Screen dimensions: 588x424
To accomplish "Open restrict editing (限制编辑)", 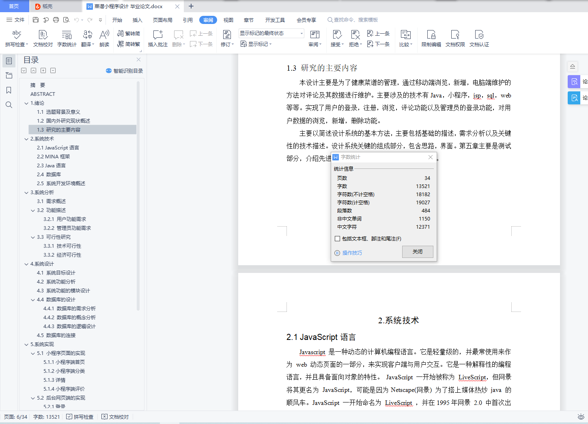I will click(x=431, y=39).
